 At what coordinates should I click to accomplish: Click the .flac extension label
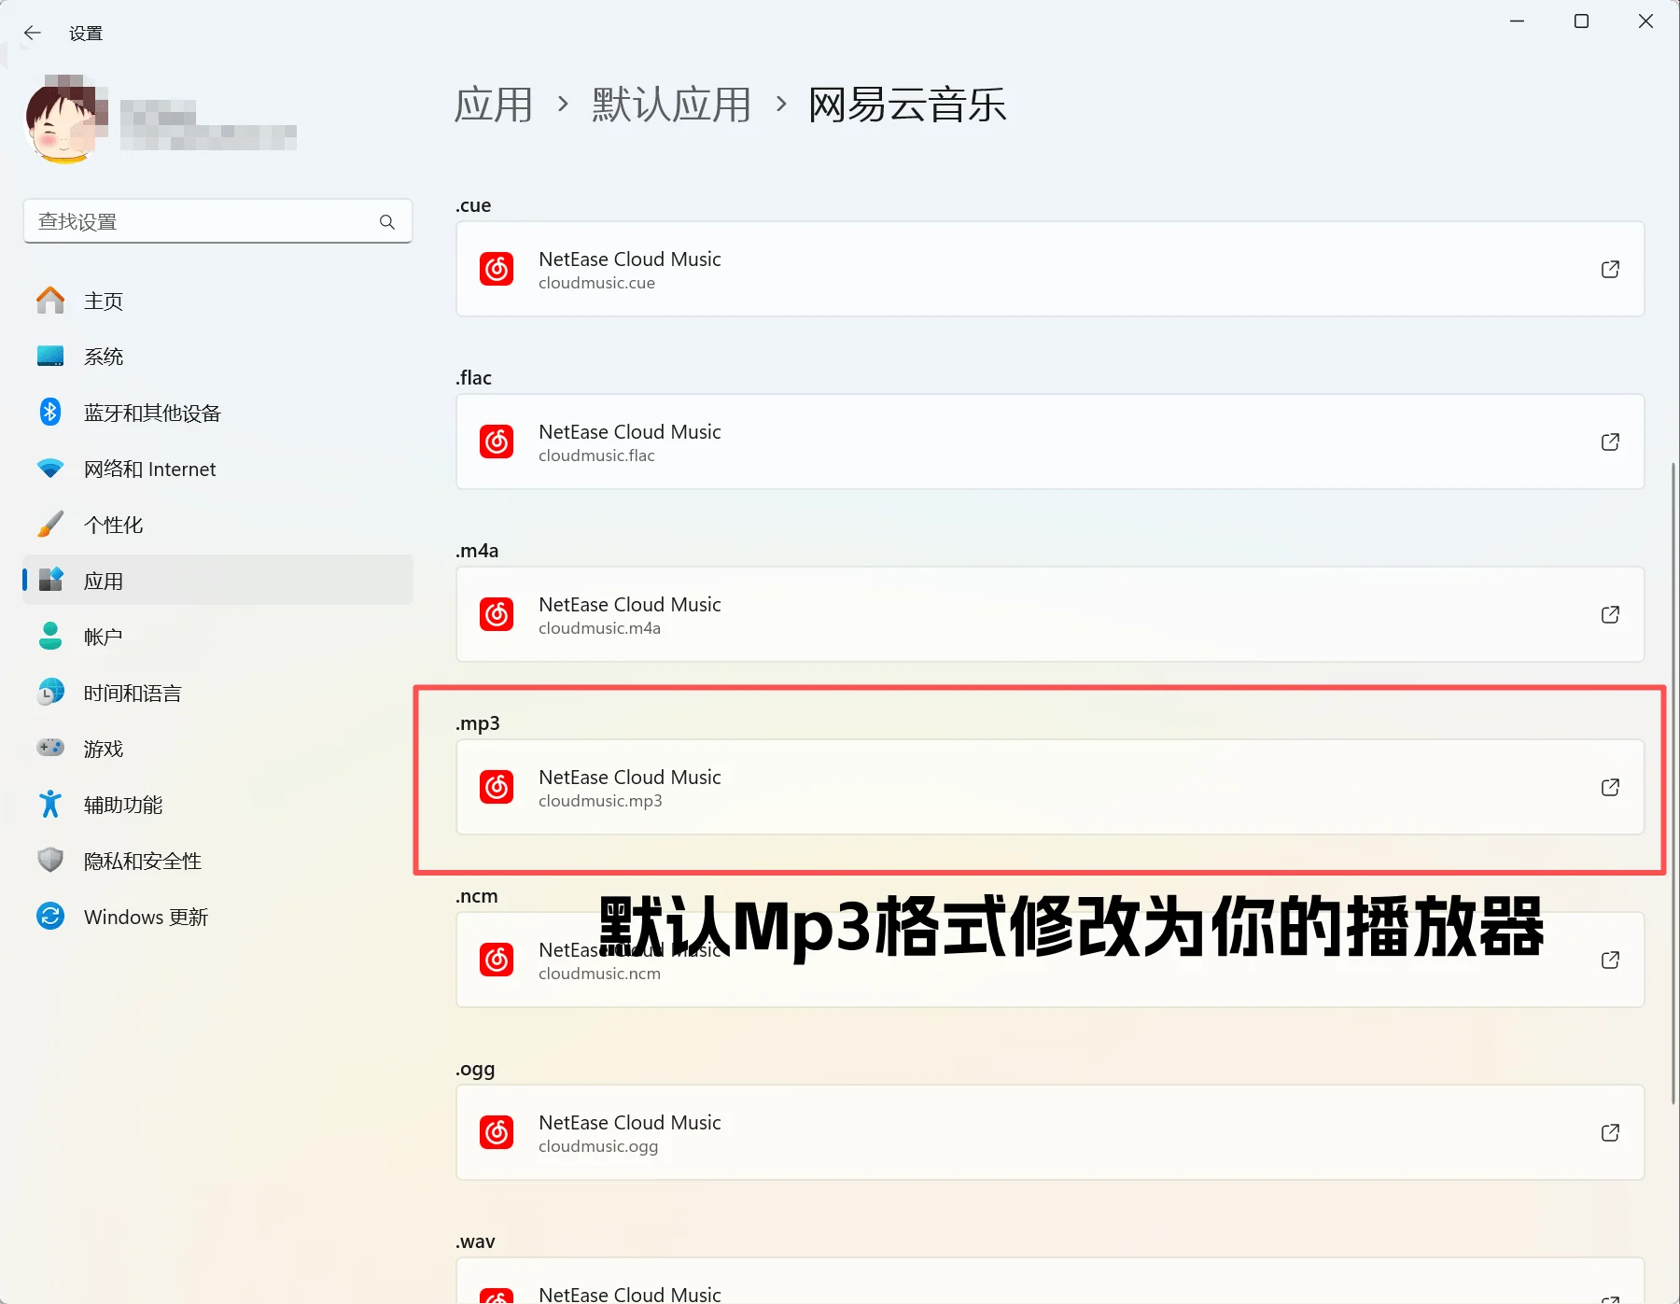(x=473, y=378)
